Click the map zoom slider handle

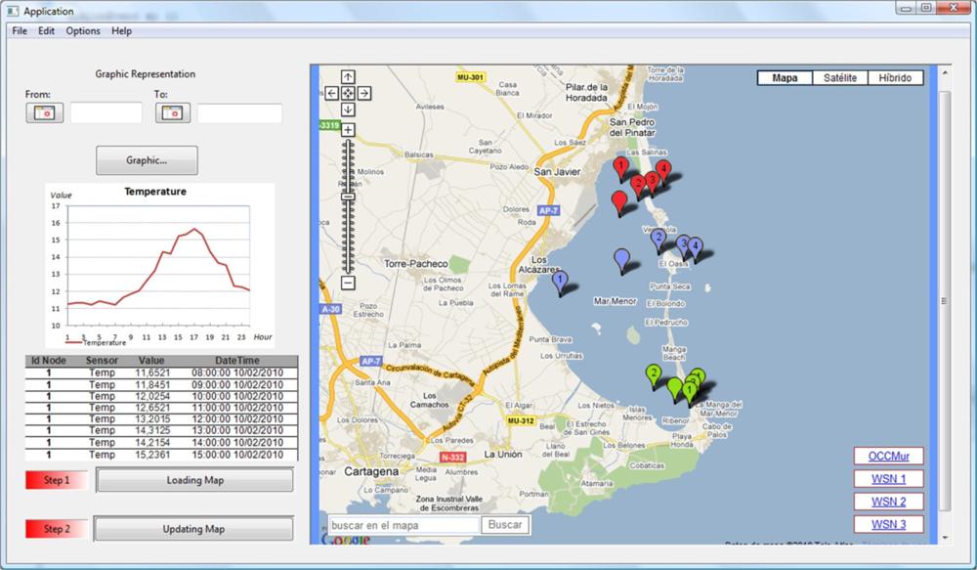pos(348,197)
